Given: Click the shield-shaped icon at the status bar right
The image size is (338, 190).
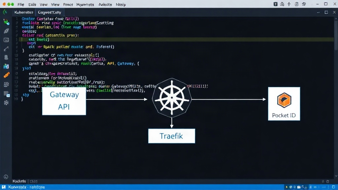Looking at the screenshot, I should 333,187.
